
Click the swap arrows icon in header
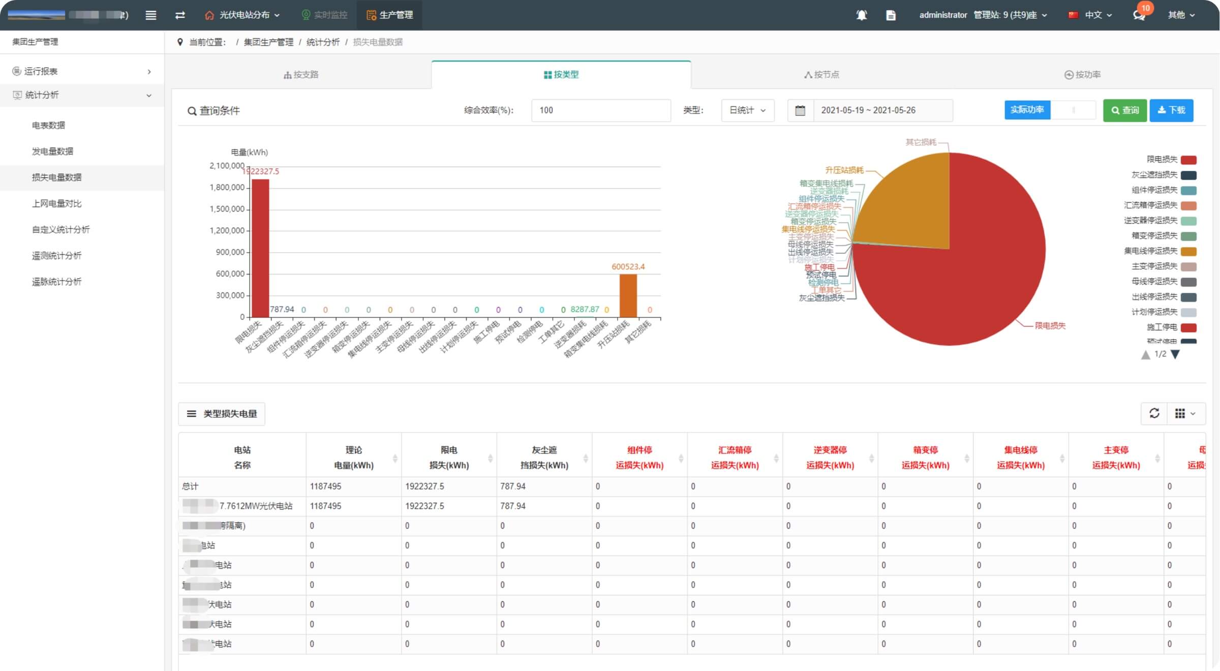180,15
